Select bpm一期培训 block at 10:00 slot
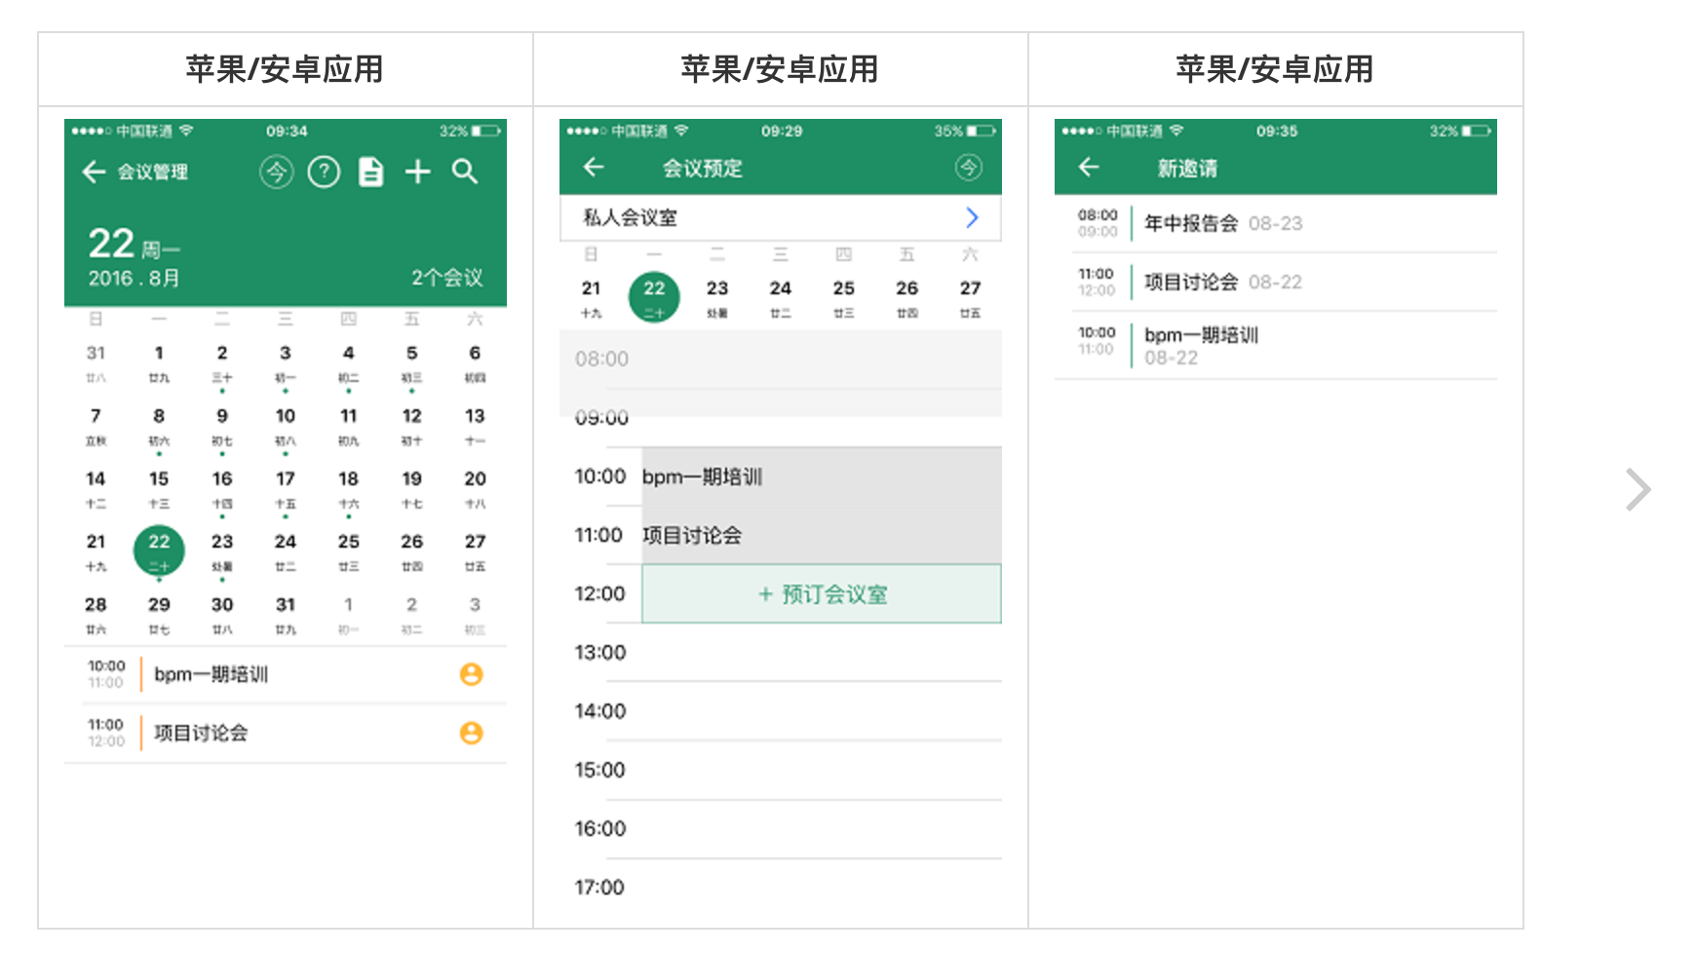The height and width of the screenshot is (955, 1696). (x=822, y=477)
